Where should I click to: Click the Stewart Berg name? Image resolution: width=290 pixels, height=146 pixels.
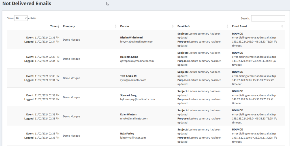tap(128, 95)
